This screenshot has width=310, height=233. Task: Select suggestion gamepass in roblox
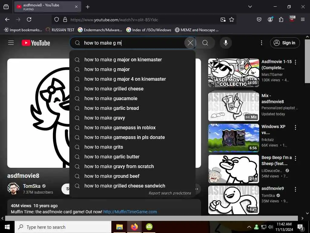(133, 128)
